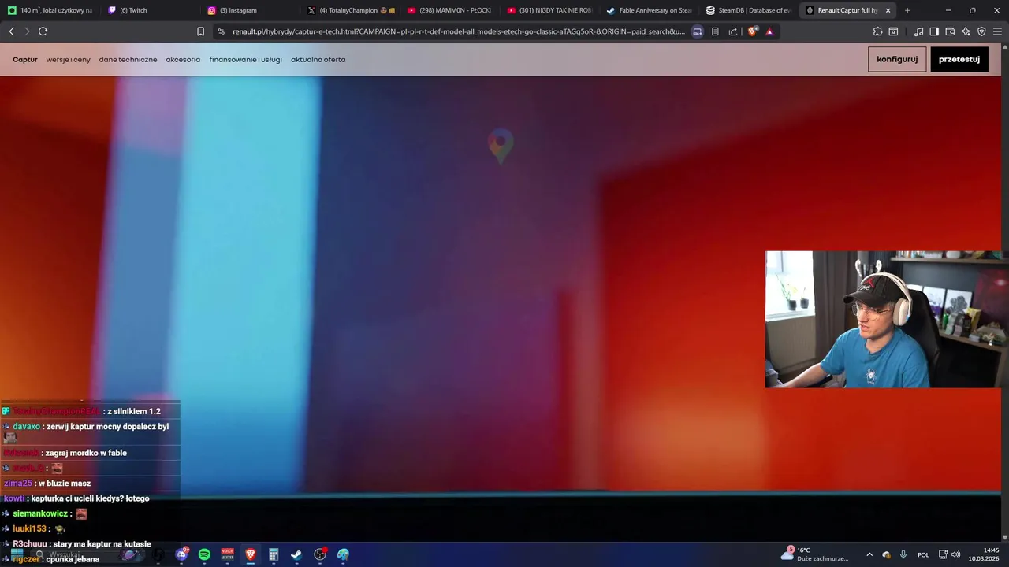Screen dimensions: 1009x567
Task: Open a new tab with the plus button
Action: click(907, 10)
